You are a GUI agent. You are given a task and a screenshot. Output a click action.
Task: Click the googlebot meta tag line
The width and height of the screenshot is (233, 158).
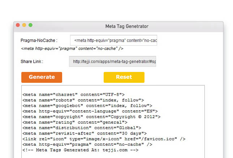tap(87, 106)
